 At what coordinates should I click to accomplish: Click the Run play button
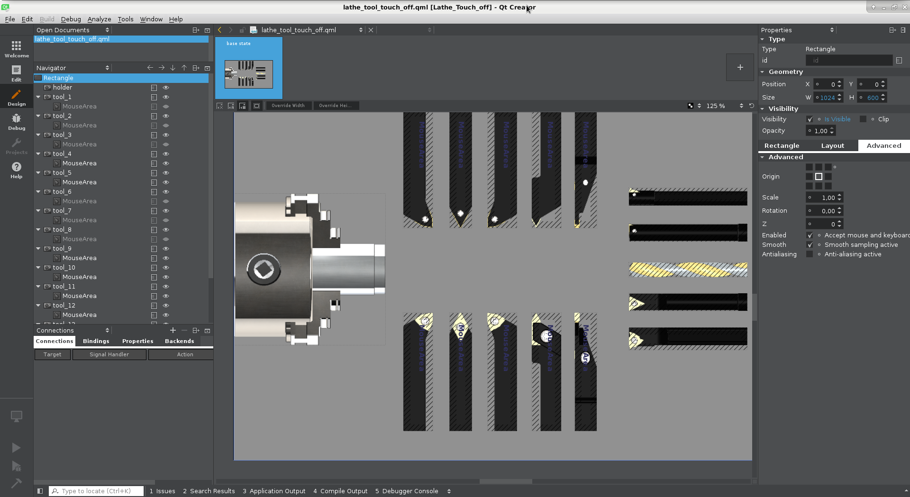coord(16,448)
